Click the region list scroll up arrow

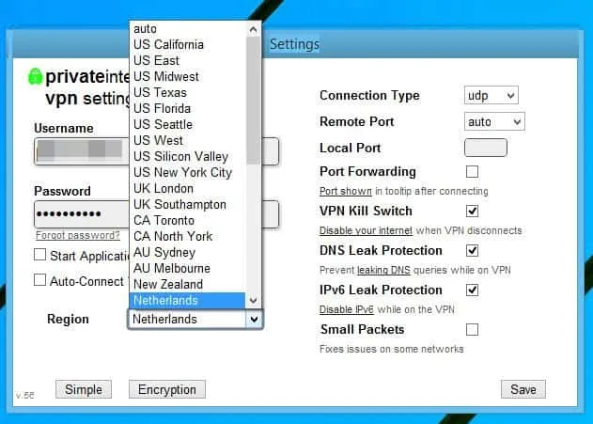[x=254, y=29]
